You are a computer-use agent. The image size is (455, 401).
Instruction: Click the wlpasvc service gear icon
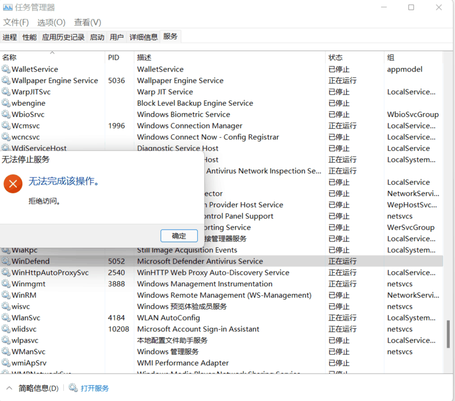click(6, 340)
